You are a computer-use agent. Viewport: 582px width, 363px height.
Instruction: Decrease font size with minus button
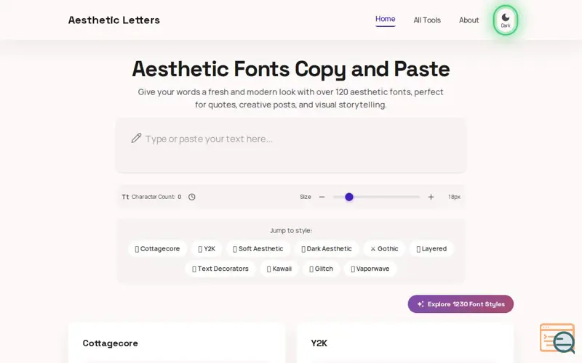pyautogui.click(x=322, y=197)
